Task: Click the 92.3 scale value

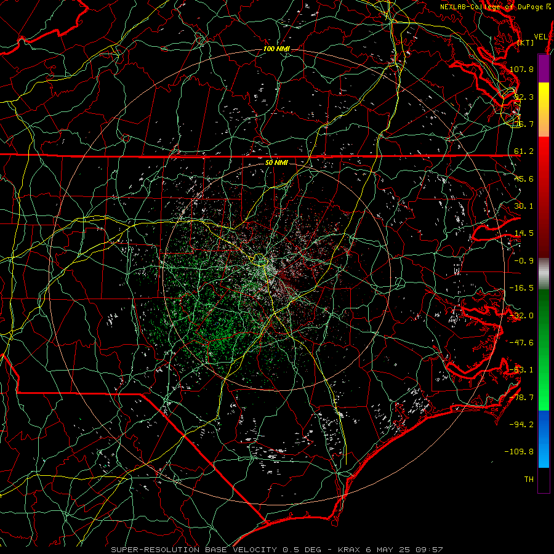Action: [524, 97]
